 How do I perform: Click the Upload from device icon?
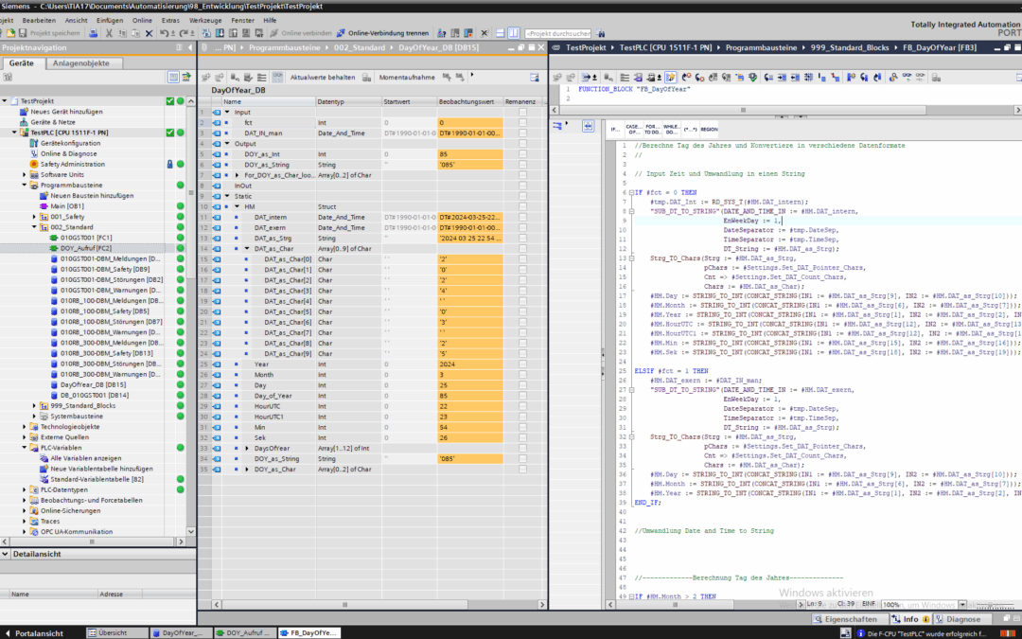[x=233, y=32]
